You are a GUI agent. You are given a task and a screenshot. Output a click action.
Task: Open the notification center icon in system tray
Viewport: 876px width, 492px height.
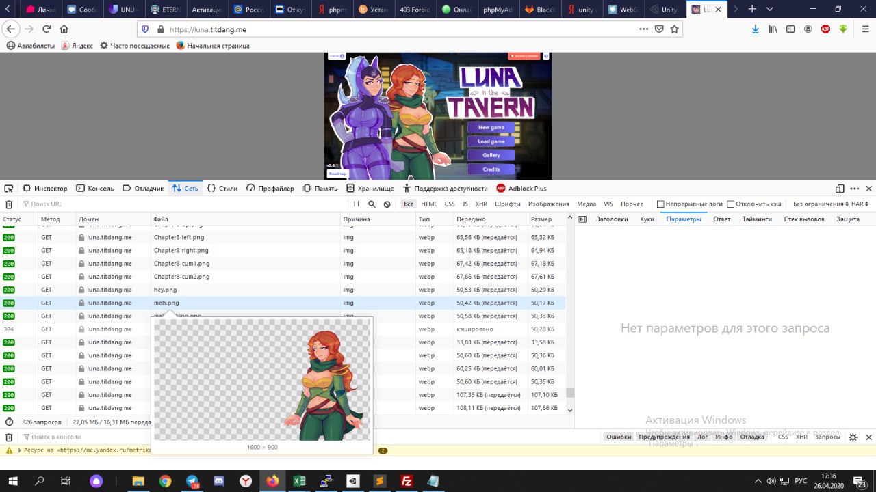862,481
